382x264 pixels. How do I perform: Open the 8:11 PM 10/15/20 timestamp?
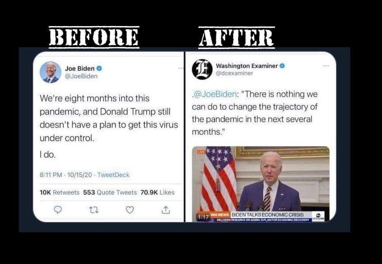[66, 175]
